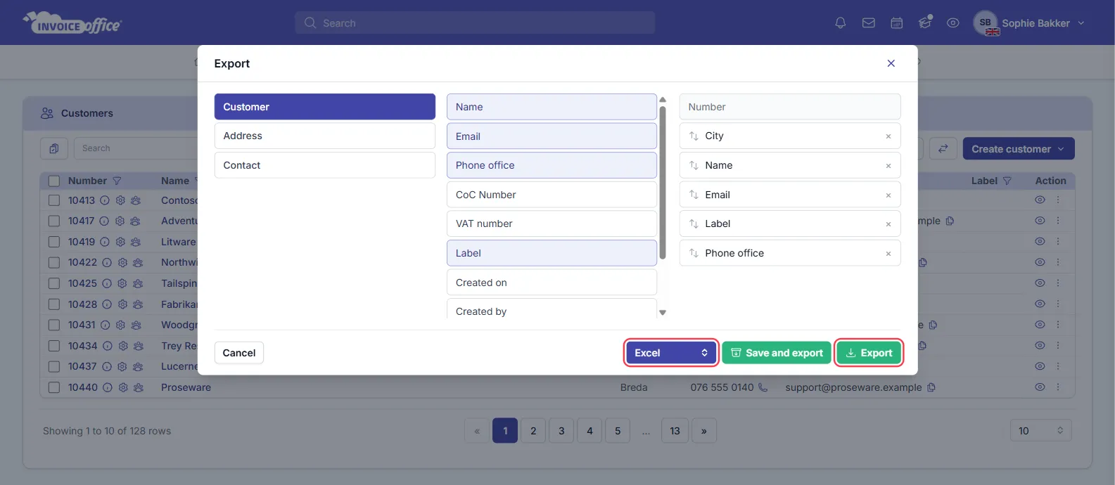The height and width of the screenshot is (485, 1115).
Task: Remove Phone office from selected export columns
Action: pos(888,254)
